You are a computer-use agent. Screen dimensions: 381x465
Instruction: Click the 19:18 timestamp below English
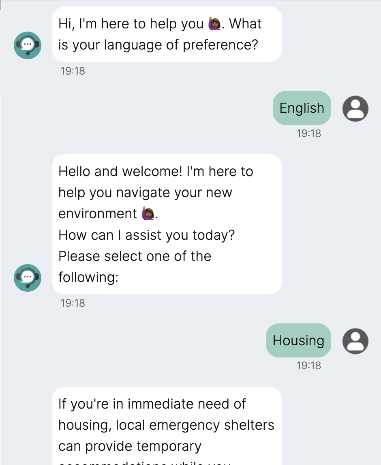point(308,133)
